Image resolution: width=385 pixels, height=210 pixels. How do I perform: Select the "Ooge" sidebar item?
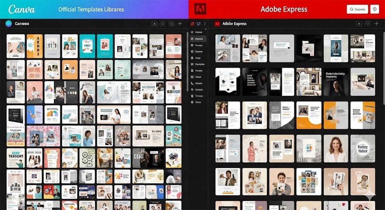click(x=198, y=58)
